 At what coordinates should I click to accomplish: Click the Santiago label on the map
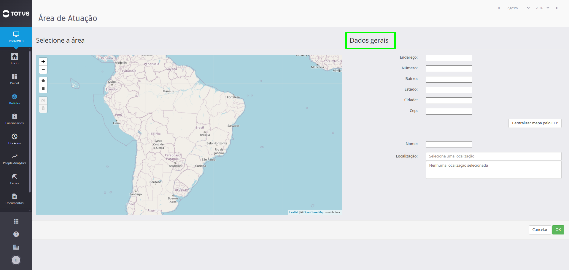click(x=136, y=195)
